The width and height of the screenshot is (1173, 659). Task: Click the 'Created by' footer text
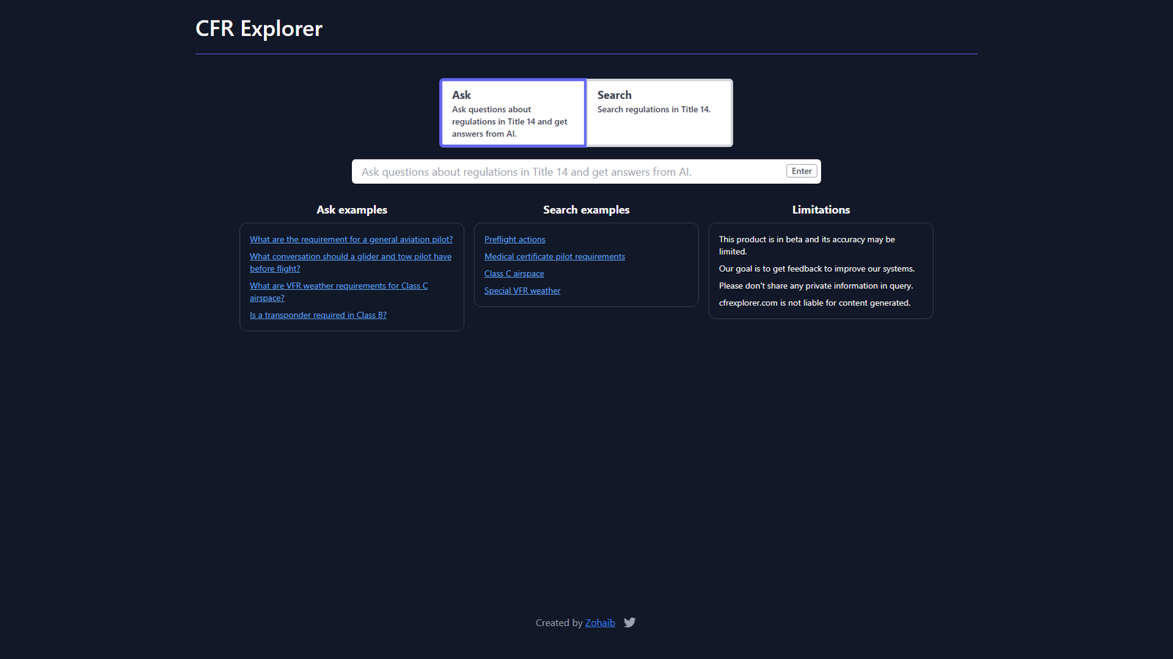coord(559,623)
